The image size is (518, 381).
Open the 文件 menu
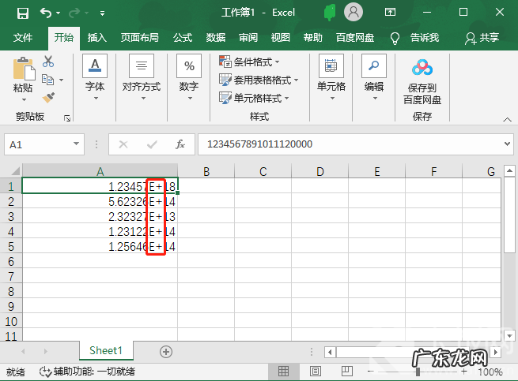pos(23,38)
